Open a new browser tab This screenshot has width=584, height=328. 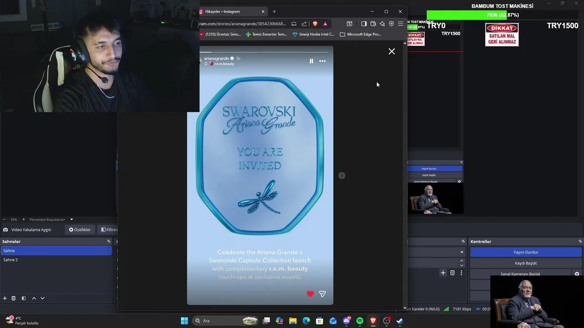[274, 11]
